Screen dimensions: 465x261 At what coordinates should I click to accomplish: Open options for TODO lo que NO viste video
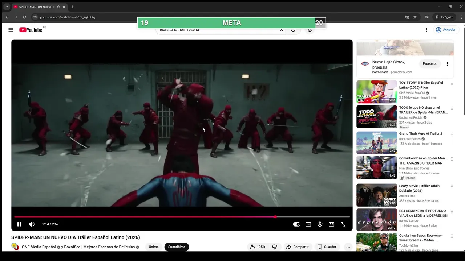tap(452, 108)
